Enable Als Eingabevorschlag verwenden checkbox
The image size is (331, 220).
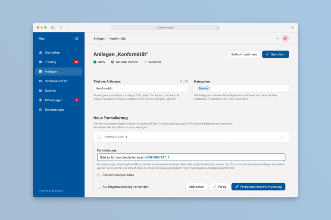pyautogui.click(x=99, y=187)
